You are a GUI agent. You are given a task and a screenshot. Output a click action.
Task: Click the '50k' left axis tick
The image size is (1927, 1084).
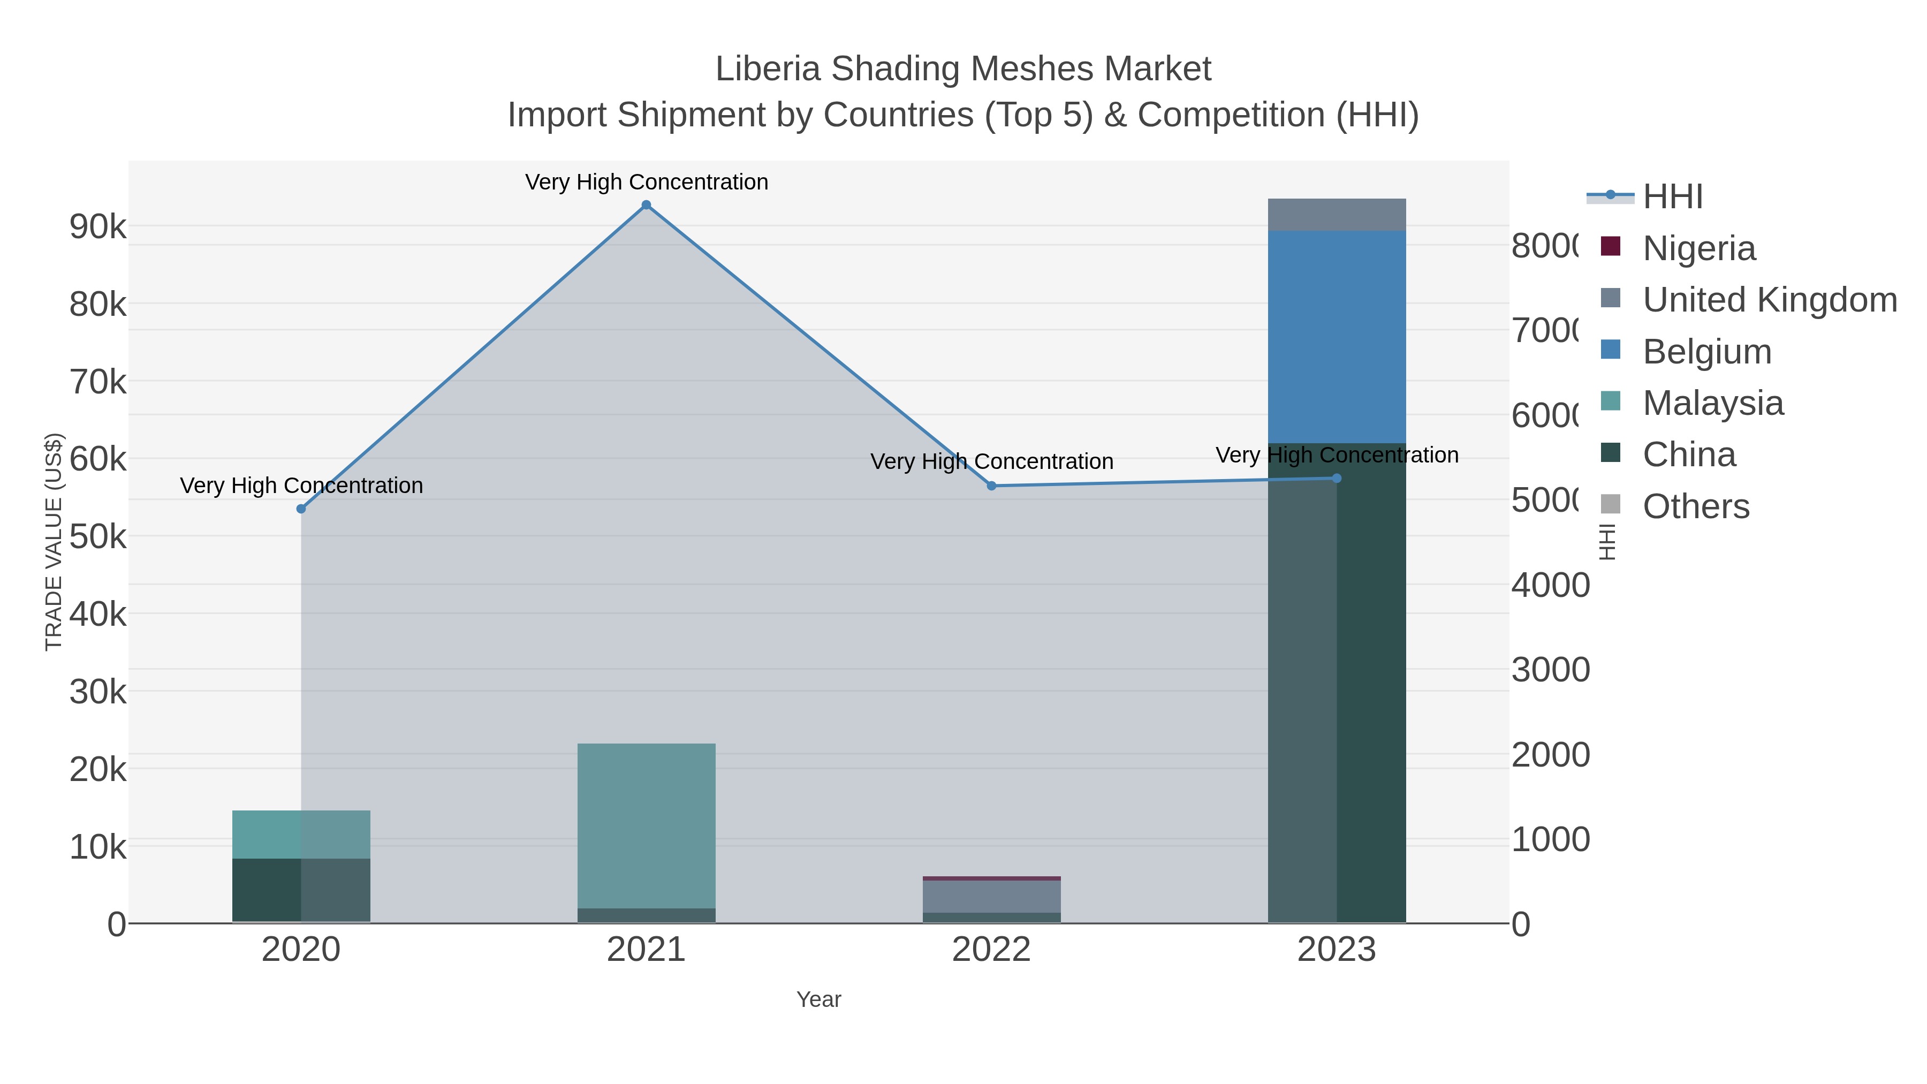(98, 536)
